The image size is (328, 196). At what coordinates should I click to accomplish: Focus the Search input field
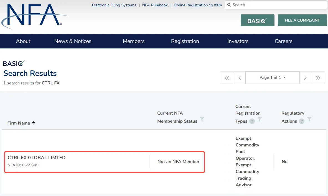(x=276, y=5)
